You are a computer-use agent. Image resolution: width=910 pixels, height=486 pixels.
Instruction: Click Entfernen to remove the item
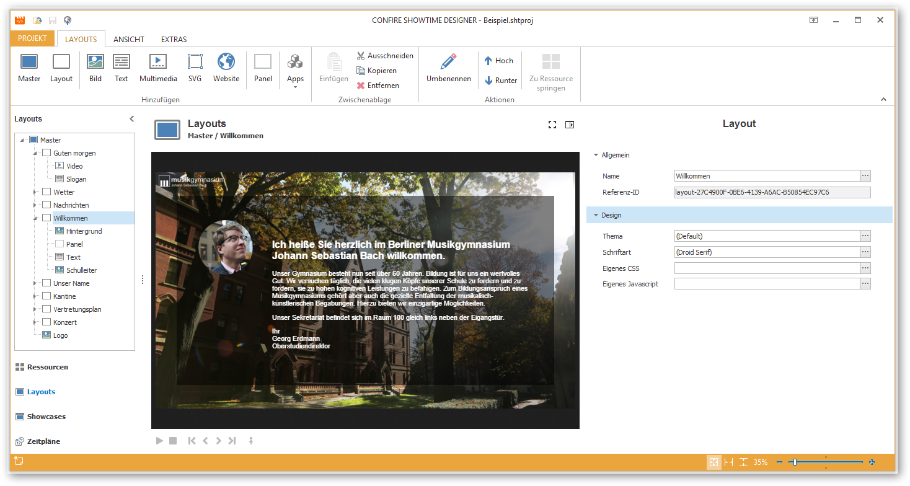pos(378,86)
